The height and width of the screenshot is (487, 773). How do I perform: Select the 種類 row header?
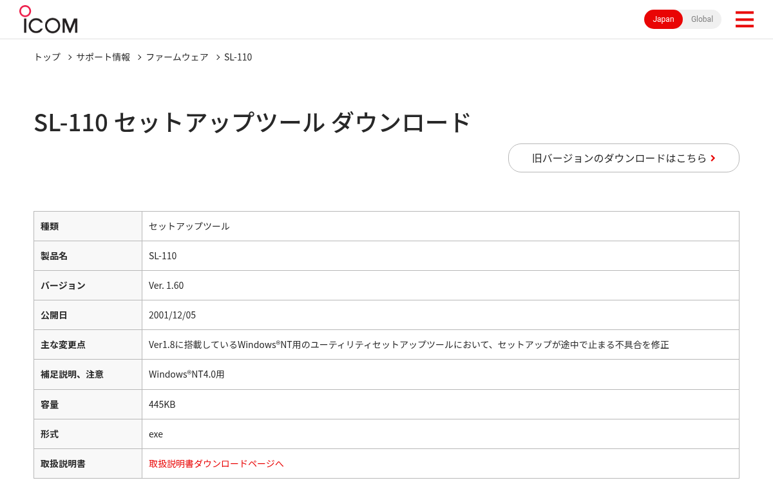click(88, 226)
